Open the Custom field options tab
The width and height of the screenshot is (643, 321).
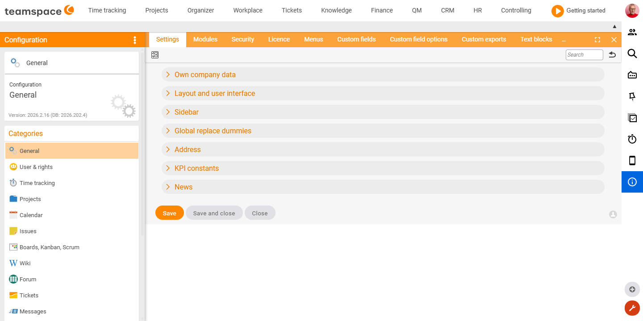(419, 39)
